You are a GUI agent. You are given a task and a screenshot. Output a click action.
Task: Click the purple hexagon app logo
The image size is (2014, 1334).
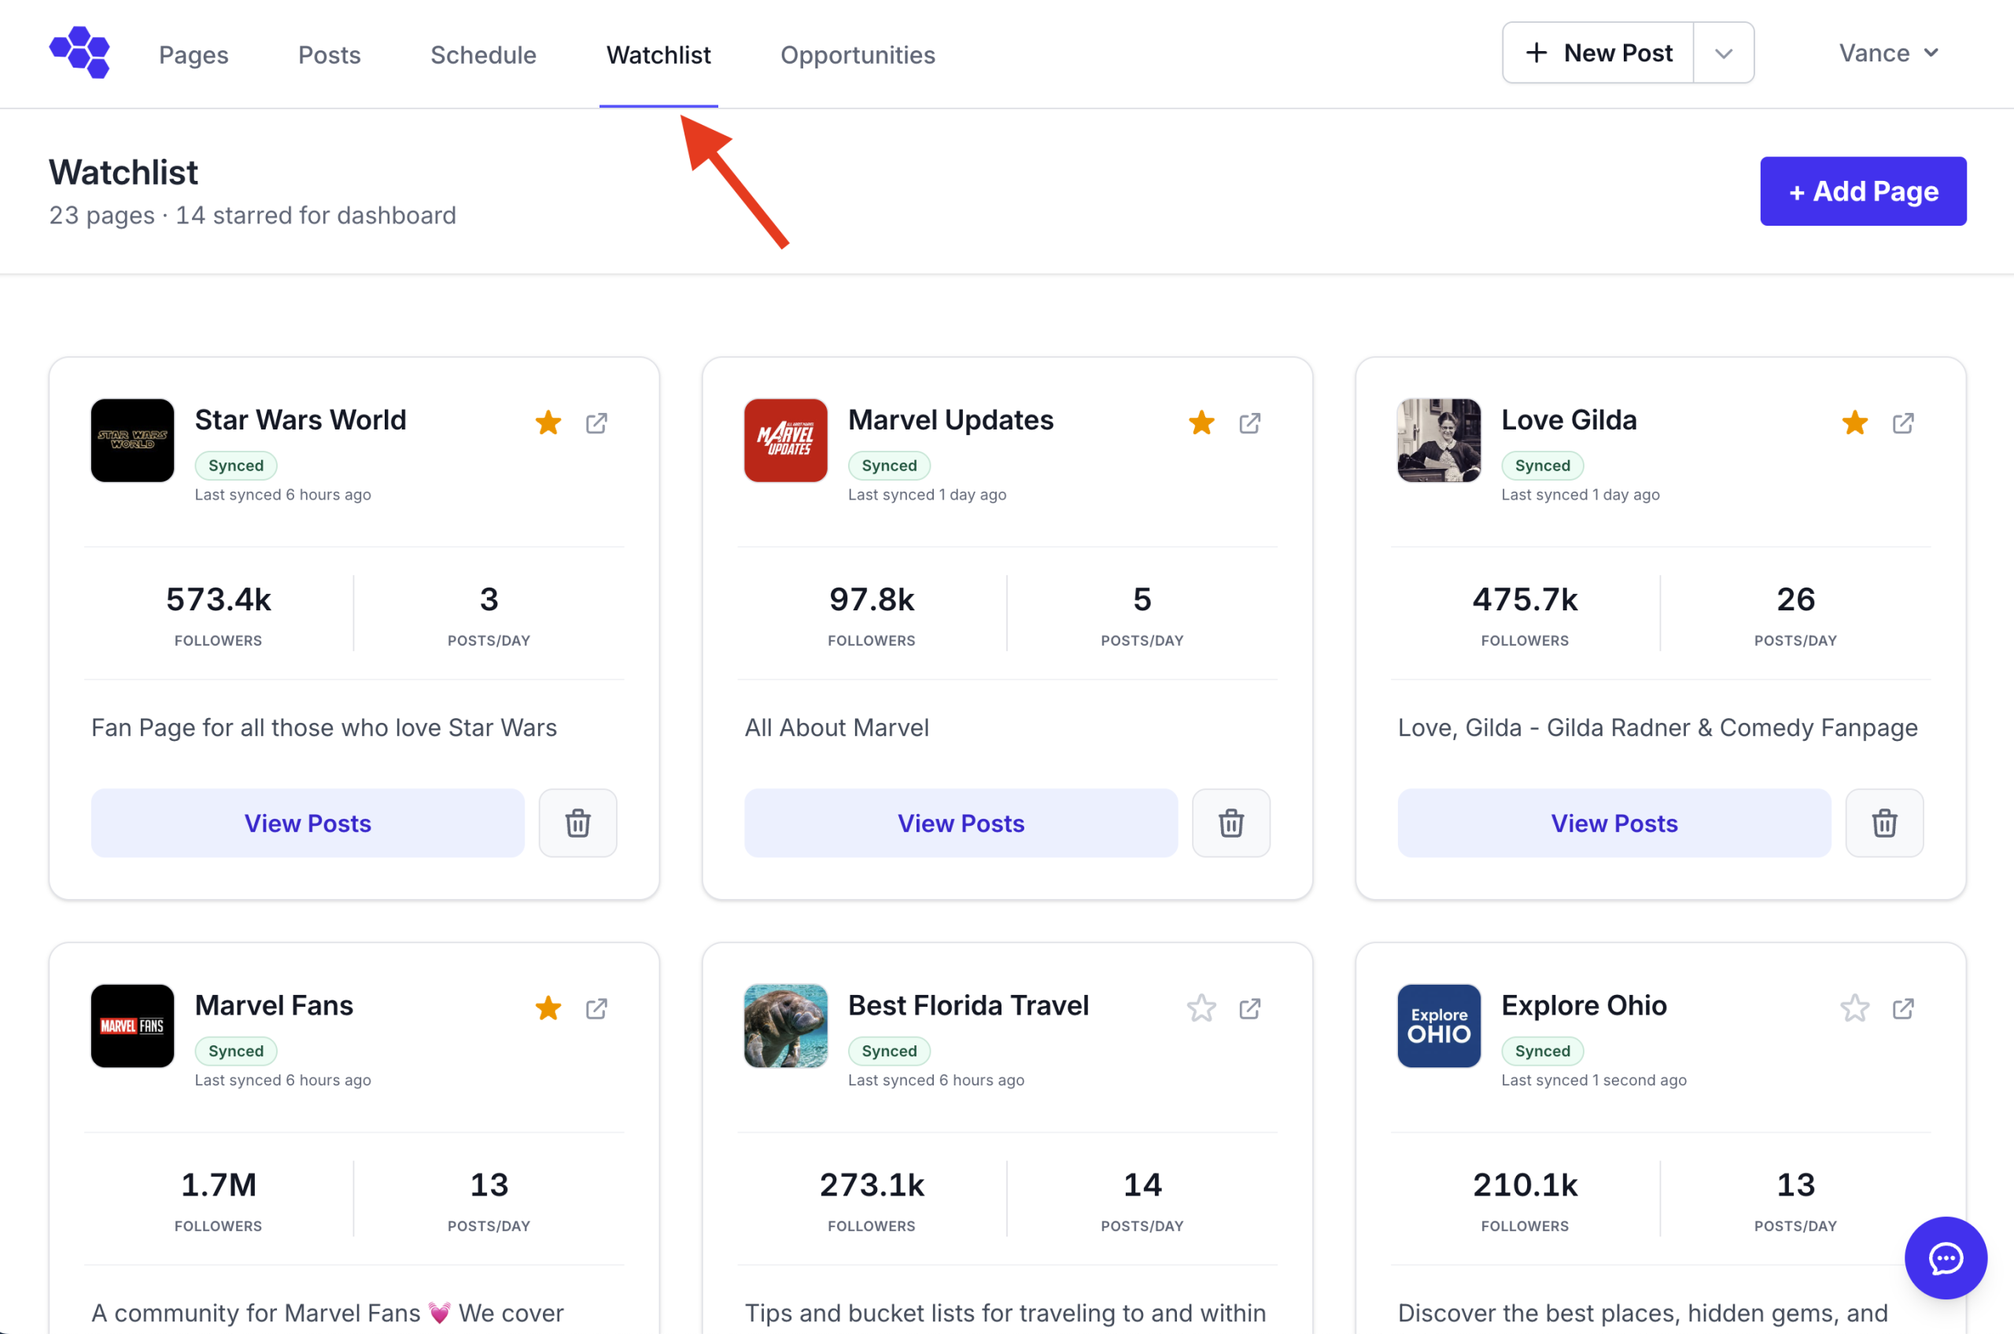point(80,53)
